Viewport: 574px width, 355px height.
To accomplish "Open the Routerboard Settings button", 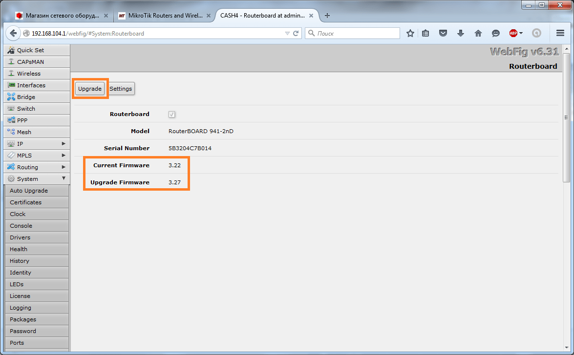I will [x=121, y=89].
